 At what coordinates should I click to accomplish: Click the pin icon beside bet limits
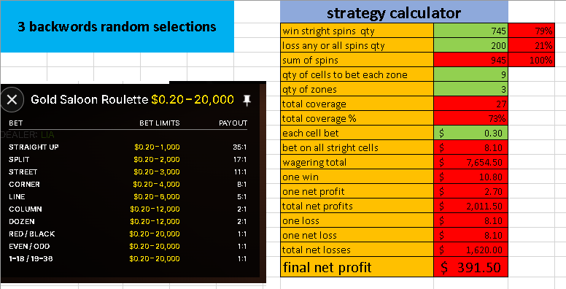pyautogui.click(x=247, y=101)
